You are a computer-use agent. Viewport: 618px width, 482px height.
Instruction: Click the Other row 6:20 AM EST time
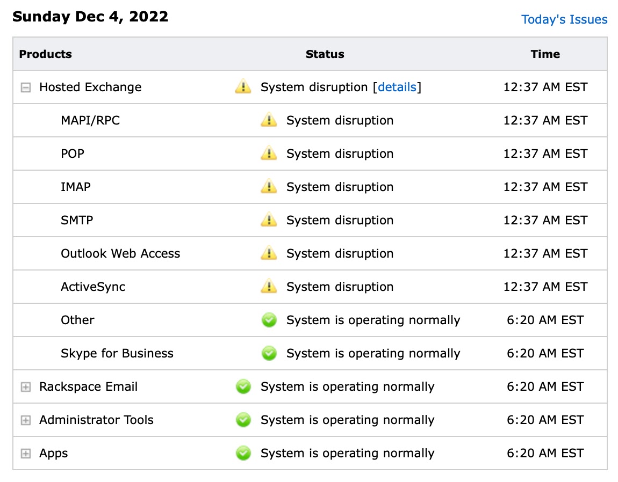[545, 320]
